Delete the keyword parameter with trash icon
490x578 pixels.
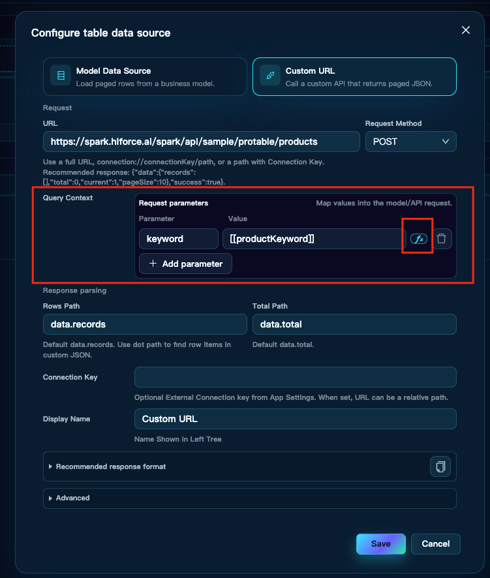(x=441, y=239)
